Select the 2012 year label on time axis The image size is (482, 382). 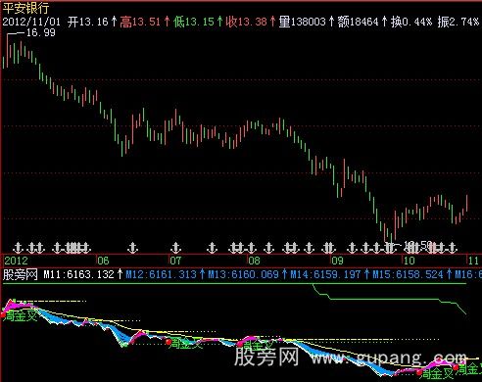[x=16, y=261]
